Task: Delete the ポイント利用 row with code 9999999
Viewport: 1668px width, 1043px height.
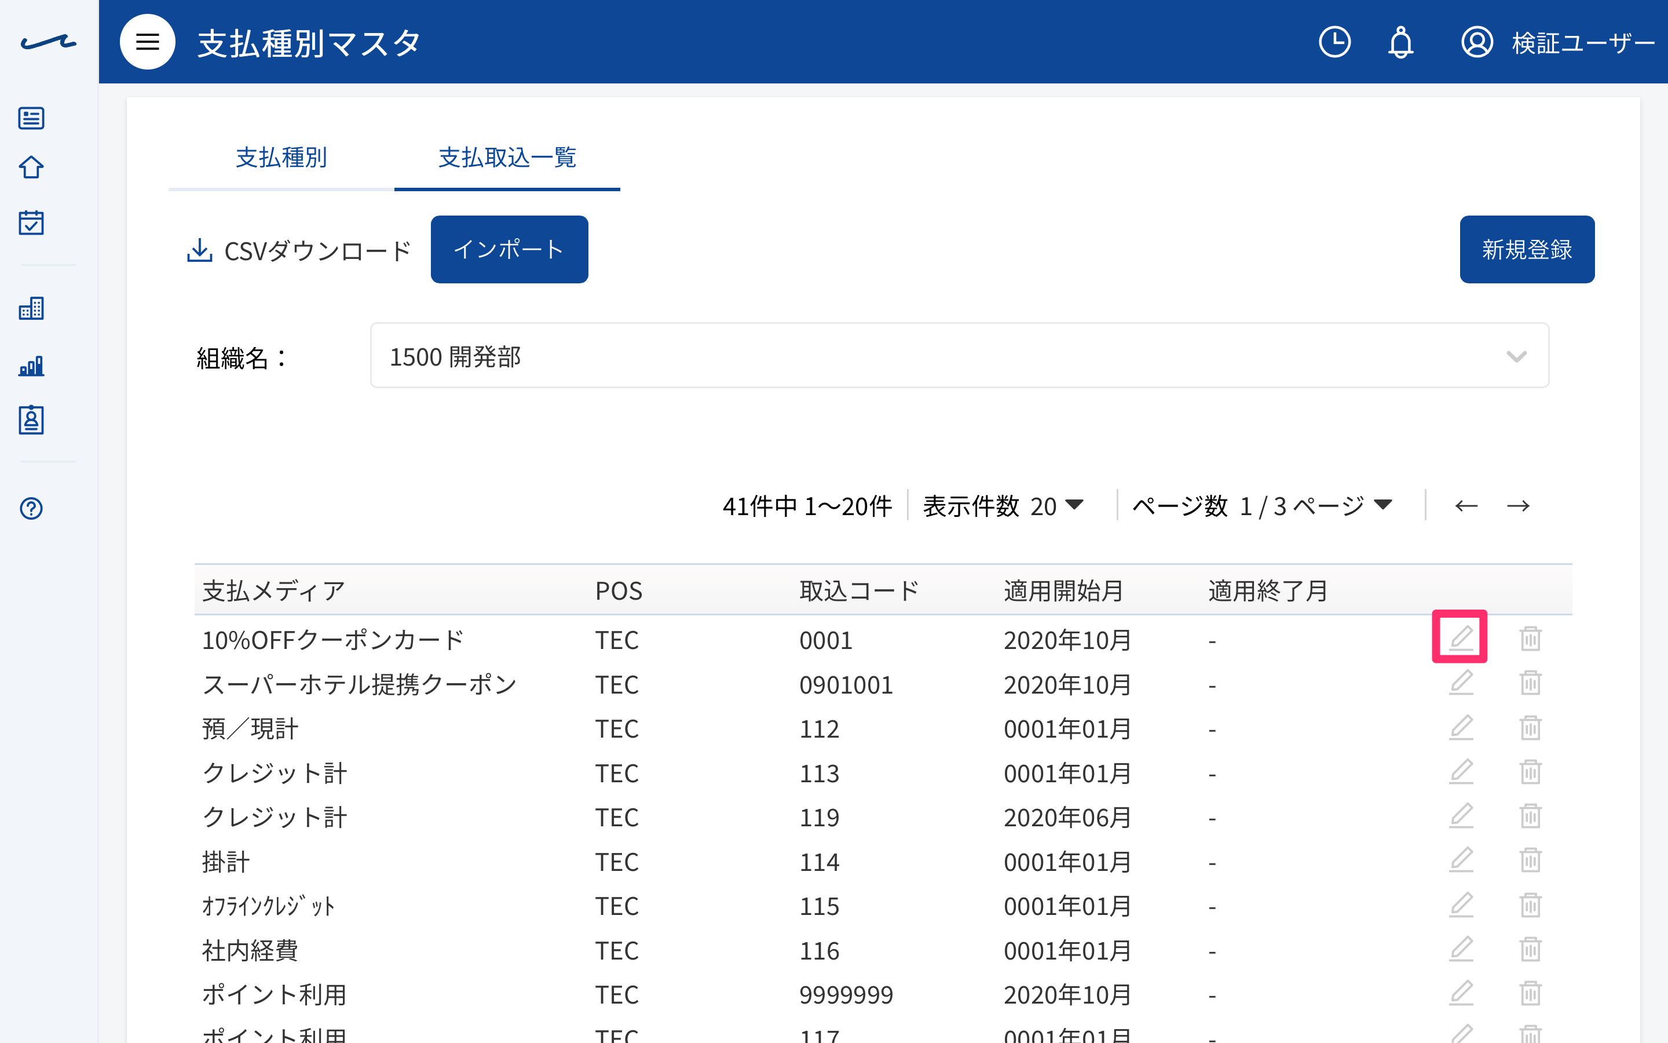Action: [x=1530, y=993]
